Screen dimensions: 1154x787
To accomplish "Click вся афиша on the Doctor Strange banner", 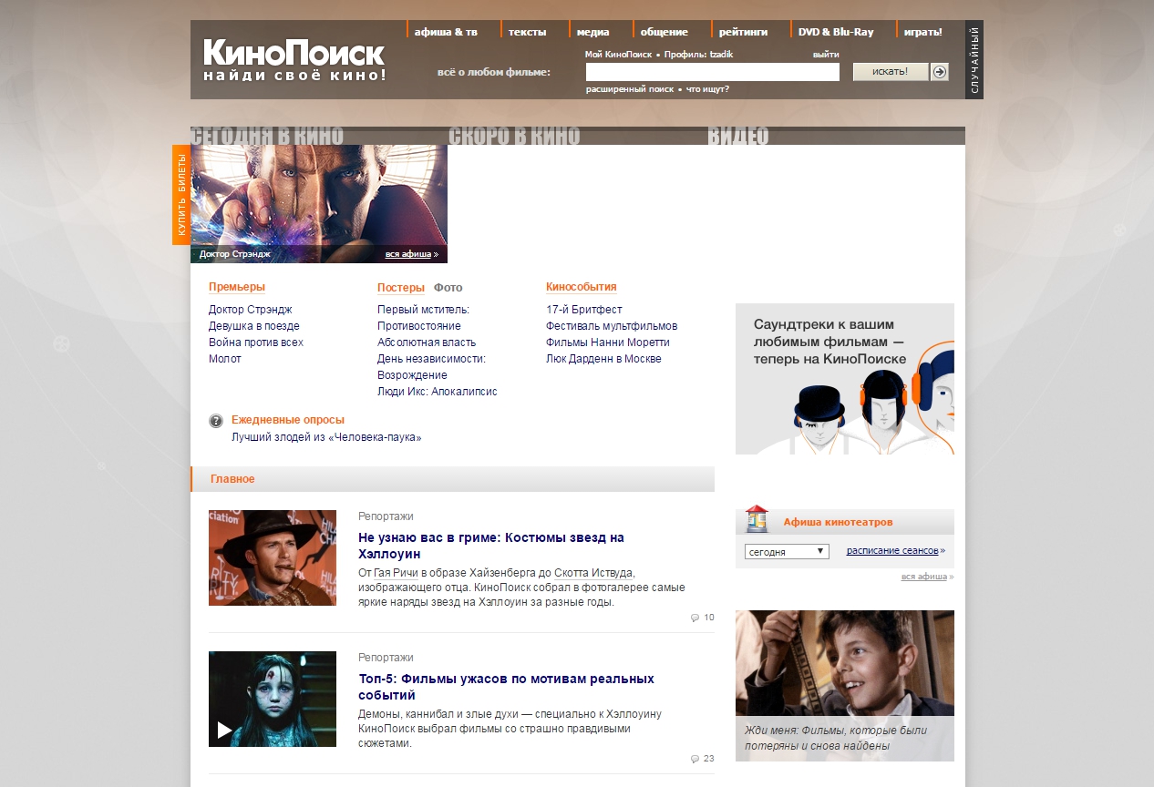I will point(408,254).
